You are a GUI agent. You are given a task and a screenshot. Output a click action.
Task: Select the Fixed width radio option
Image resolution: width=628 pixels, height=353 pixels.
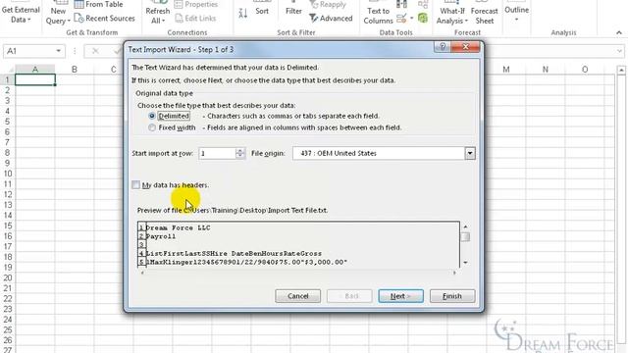pyautogui.click(x=152, y=127)
